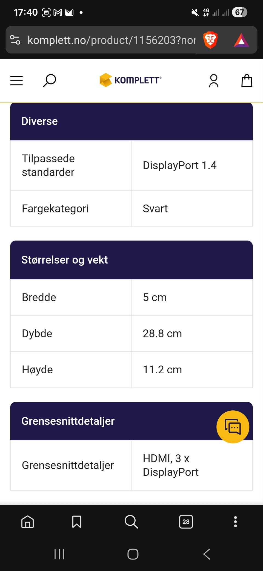Open browser bookmarks icon
This screenshot has height=571, width=263.
coord(76,522)
